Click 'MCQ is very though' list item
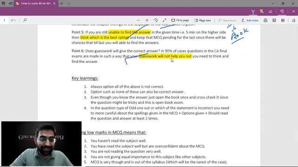The width and height of the screenshot is (298, 167). 159,162
